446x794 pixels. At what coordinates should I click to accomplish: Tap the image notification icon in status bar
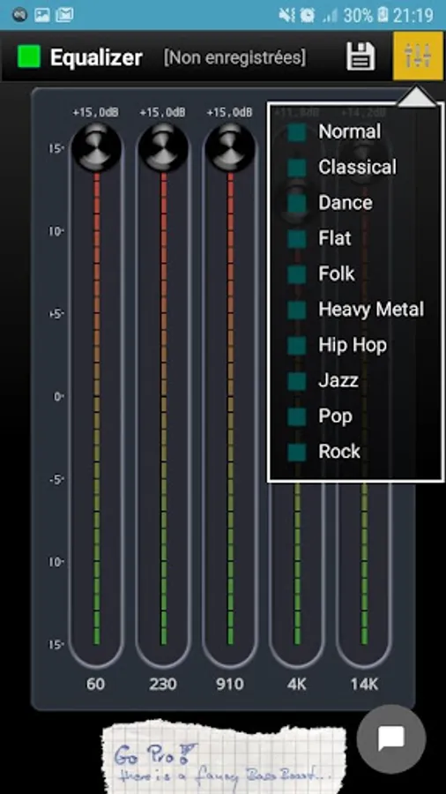pos(42,15)
